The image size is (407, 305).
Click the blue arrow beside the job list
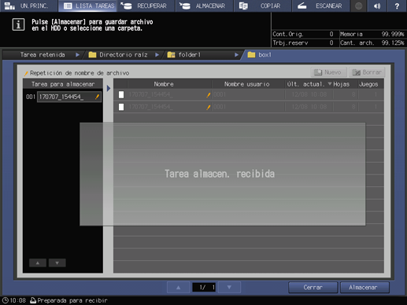[x=109, y=89]
